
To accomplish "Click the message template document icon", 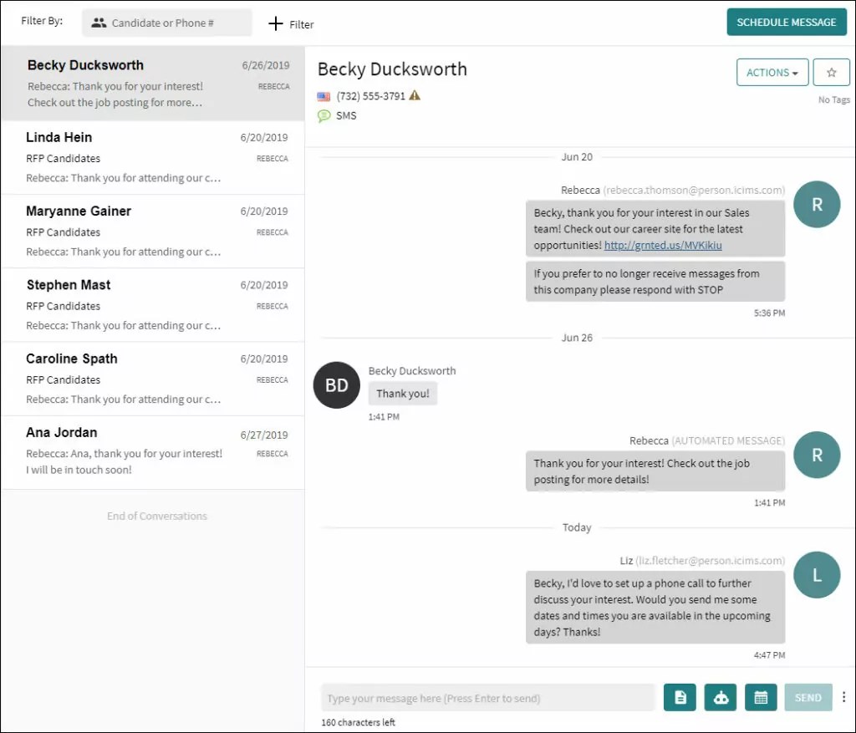I will click(680, 698).
